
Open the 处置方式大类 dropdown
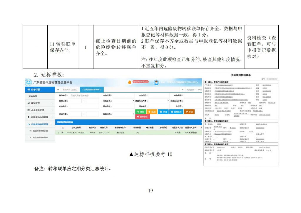(159, 101)
